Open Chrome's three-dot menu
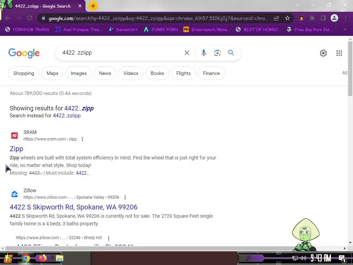Image resolution: width=353 pixels, height=265 pixels. [x=345, y=18]
